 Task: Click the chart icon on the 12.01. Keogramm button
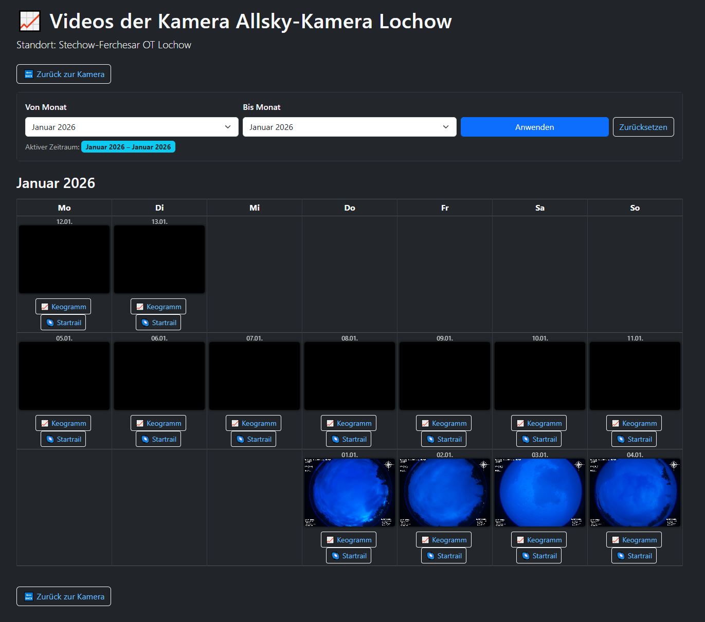click(x=45, y=306)
